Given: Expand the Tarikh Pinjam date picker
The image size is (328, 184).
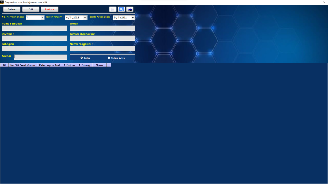Looking at the screenshot, I should coord(85,18).
